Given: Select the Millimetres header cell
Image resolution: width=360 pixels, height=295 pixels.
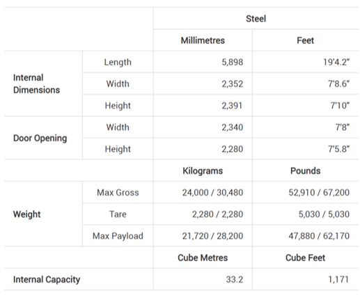Looking at the screenshot, I should pyautogui.click(x=203, y=40).
